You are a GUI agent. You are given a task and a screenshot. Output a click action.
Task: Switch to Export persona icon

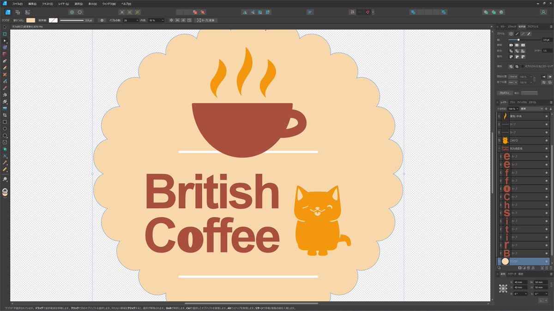28,12
